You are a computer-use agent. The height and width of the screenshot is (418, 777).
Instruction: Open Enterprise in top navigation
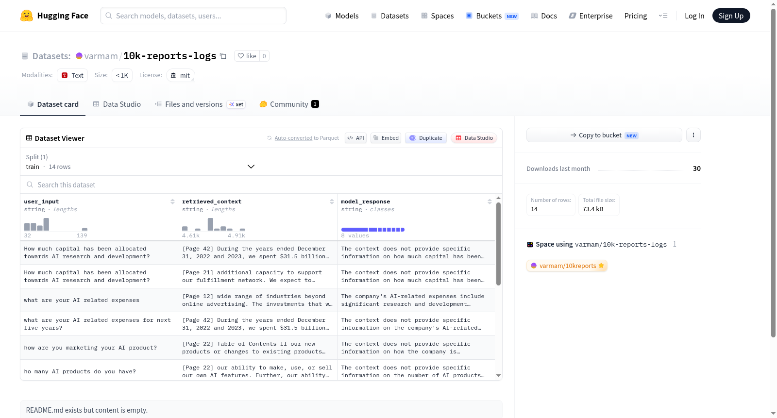point(591,16)
